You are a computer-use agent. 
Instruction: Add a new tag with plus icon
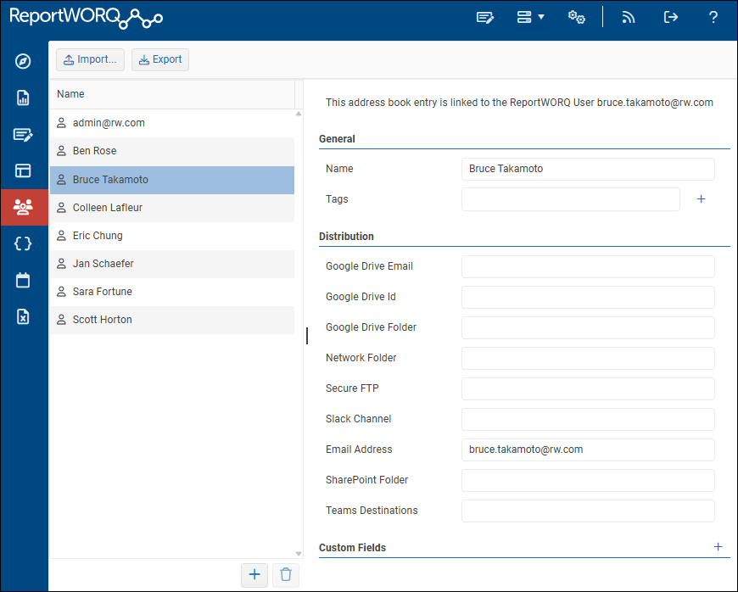702,199
